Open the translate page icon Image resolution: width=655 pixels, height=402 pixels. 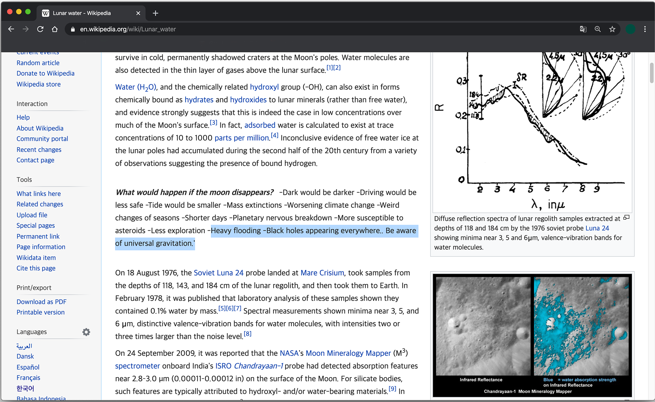pyautogui.click(x=583, y=29)
